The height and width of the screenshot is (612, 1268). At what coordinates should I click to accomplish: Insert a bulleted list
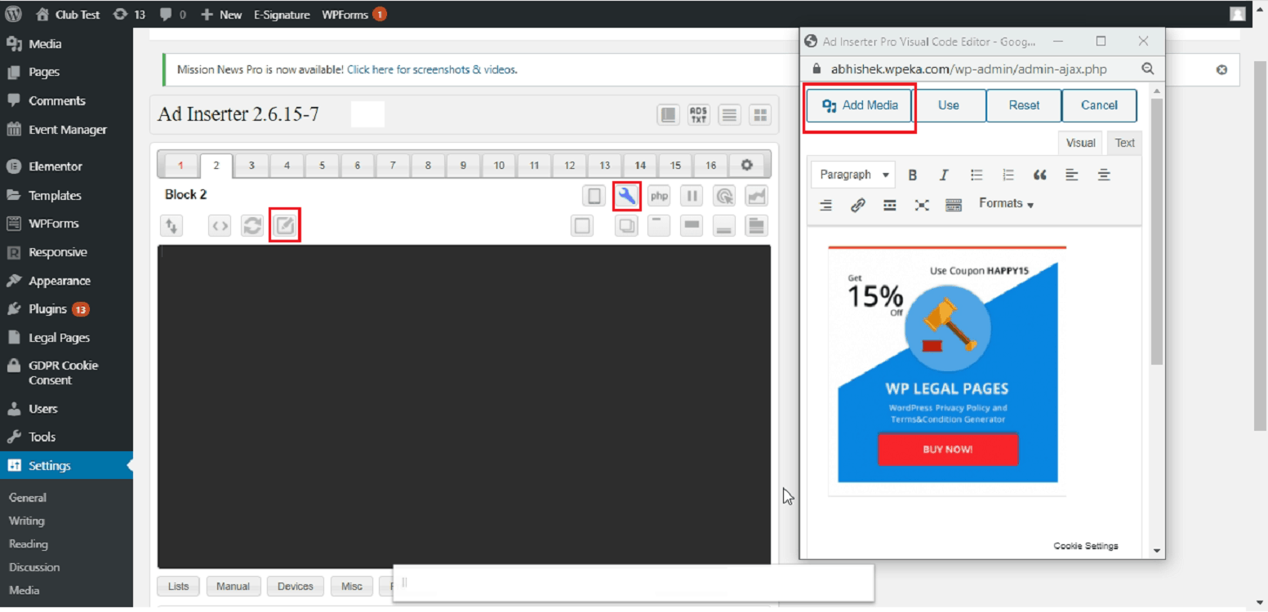click(977, 175)
